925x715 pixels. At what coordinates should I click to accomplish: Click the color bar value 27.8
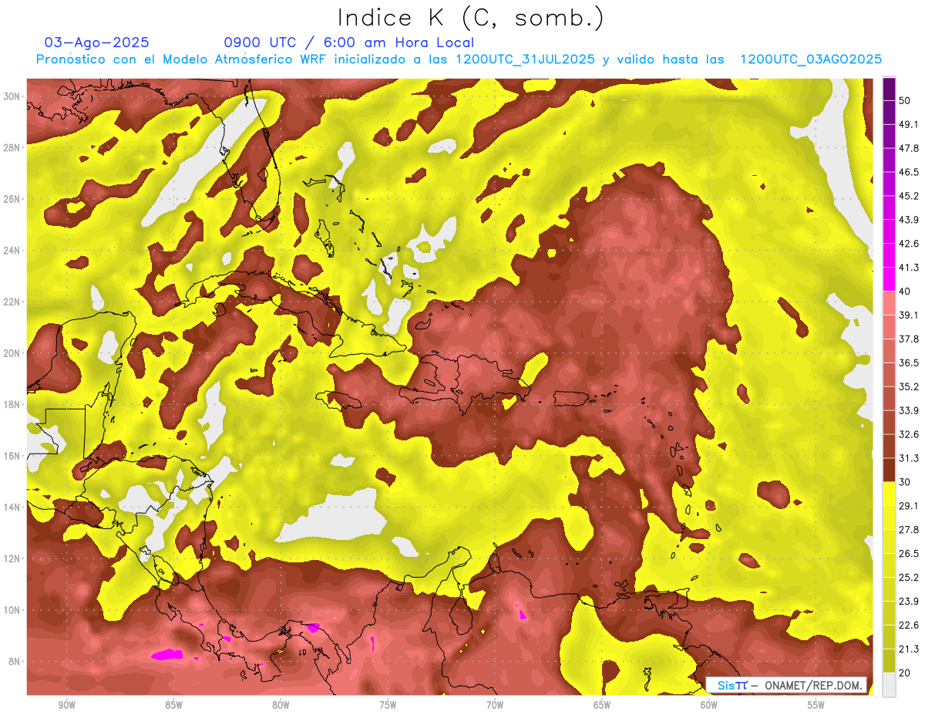pos(908,530)
